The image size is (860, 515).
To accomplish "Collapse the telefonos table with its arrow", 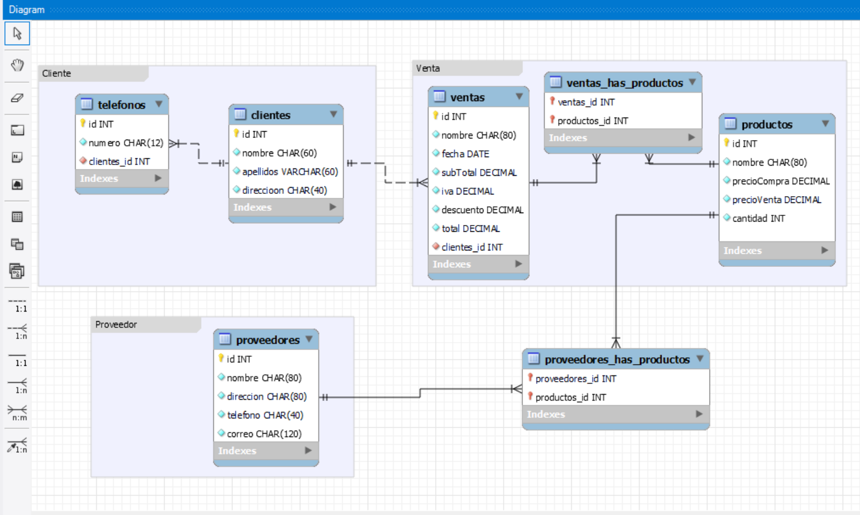I will (159, 104).
